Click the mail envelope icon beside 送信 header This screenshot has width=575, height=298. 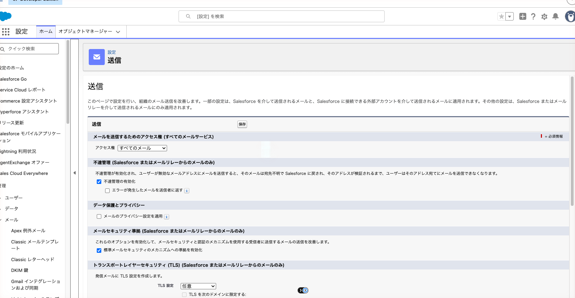pos(97,57)
